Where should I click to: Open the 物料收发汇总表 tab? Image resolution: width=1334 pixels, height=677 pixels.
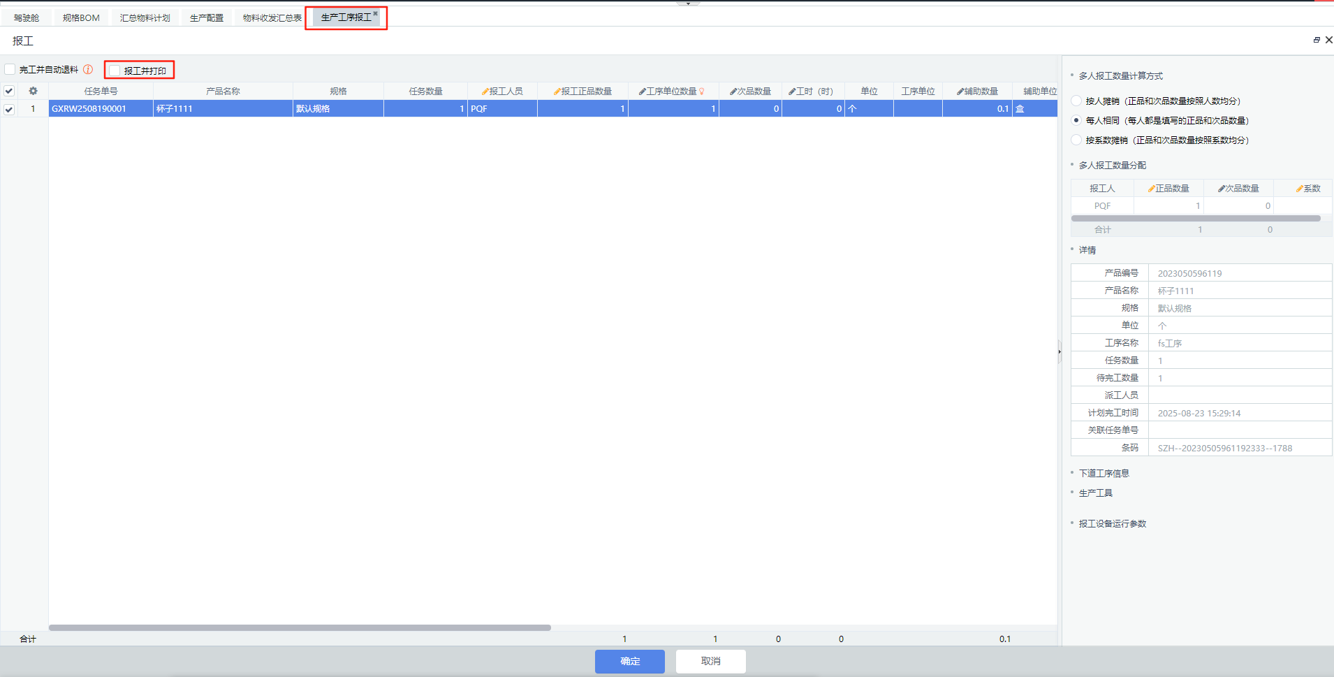pos(272,17)
